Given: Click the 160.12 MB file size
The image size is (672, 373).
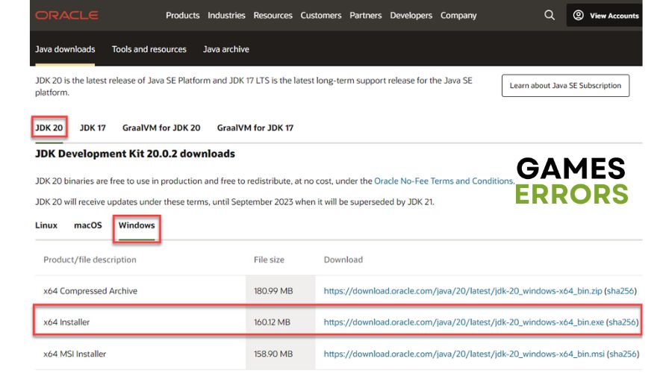Looking at the screenshot, I should coord(272,322).
